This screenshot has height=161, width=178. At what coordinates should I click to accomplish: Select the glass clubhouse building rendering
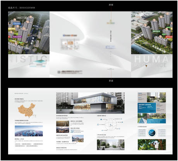90,103
